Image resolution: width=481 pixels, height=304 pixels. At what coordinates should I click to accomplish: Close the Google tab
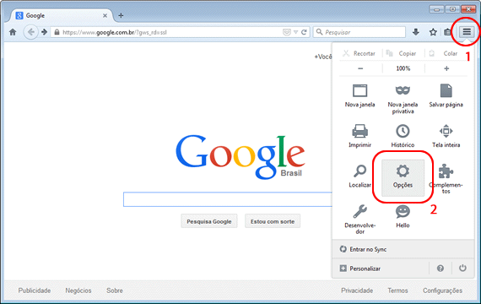point(105,15)
